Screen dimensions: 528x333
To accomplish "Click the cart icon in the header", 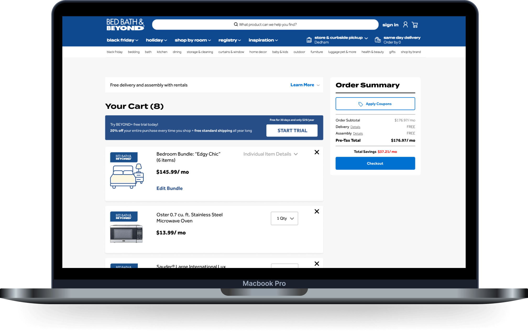I will 415,25.
